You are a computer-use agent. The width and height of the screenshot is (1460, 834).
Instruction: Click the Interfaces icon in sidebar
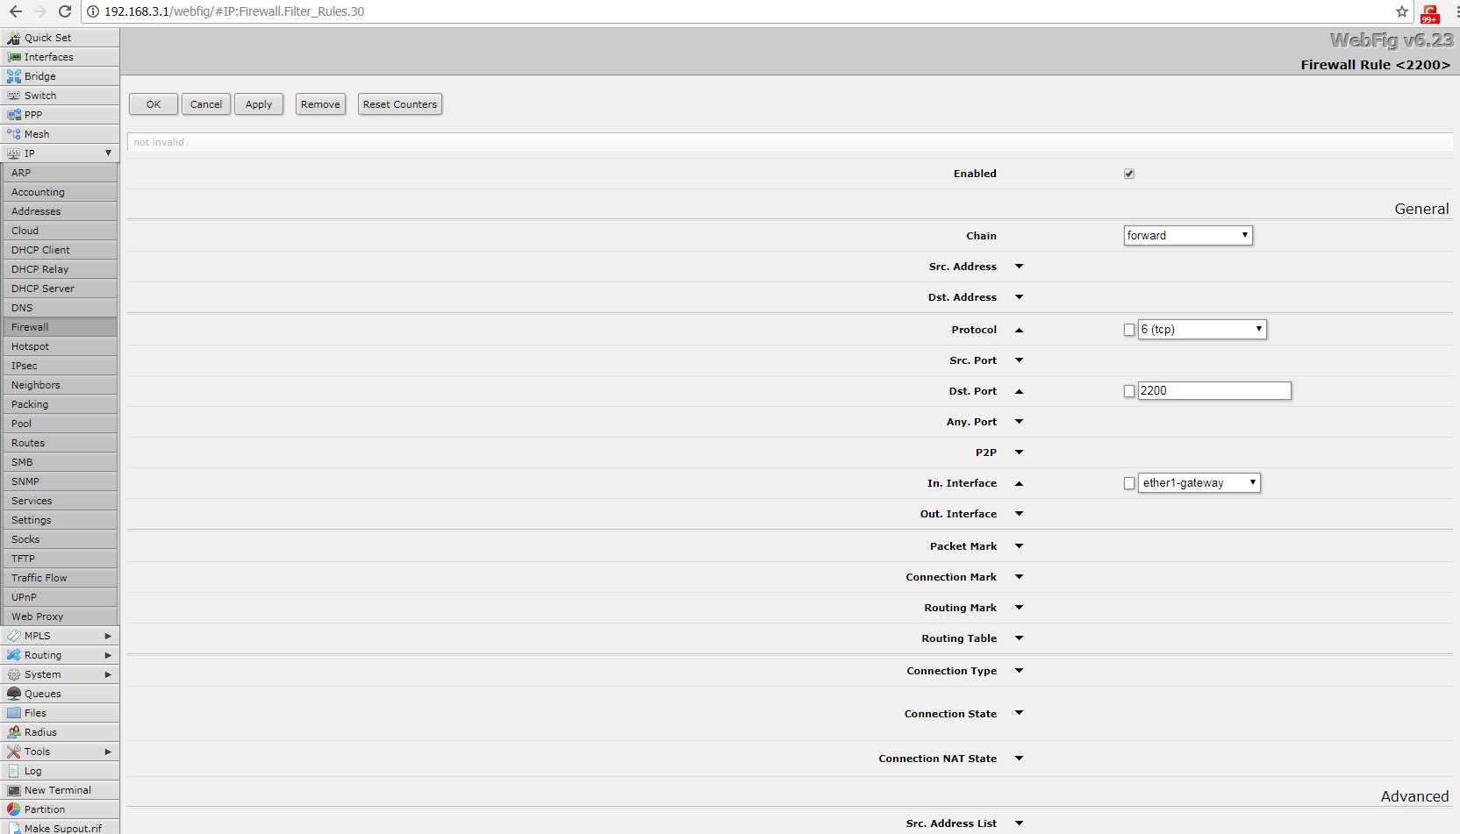[x=13, y=57]
